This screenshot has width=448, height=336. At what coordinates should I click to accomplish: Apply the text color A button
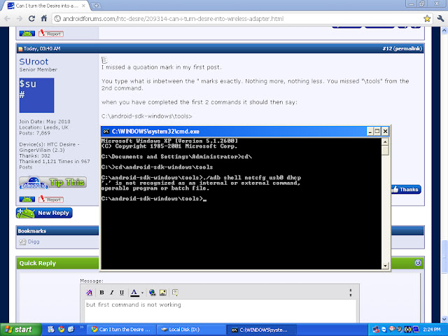click(134, 293)
